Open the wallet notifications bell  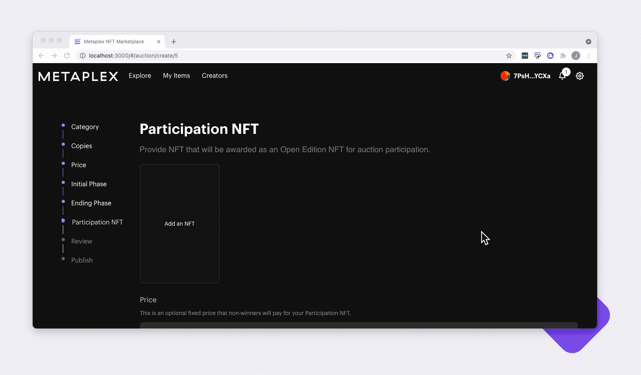coord(563,76)
